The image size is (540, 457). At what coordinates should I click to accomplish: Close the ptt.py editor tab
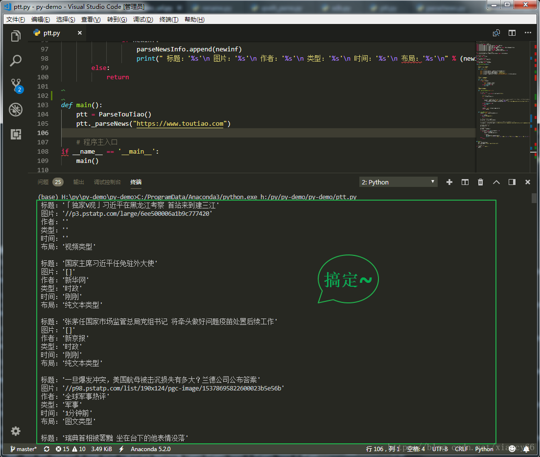pos(79,33)
